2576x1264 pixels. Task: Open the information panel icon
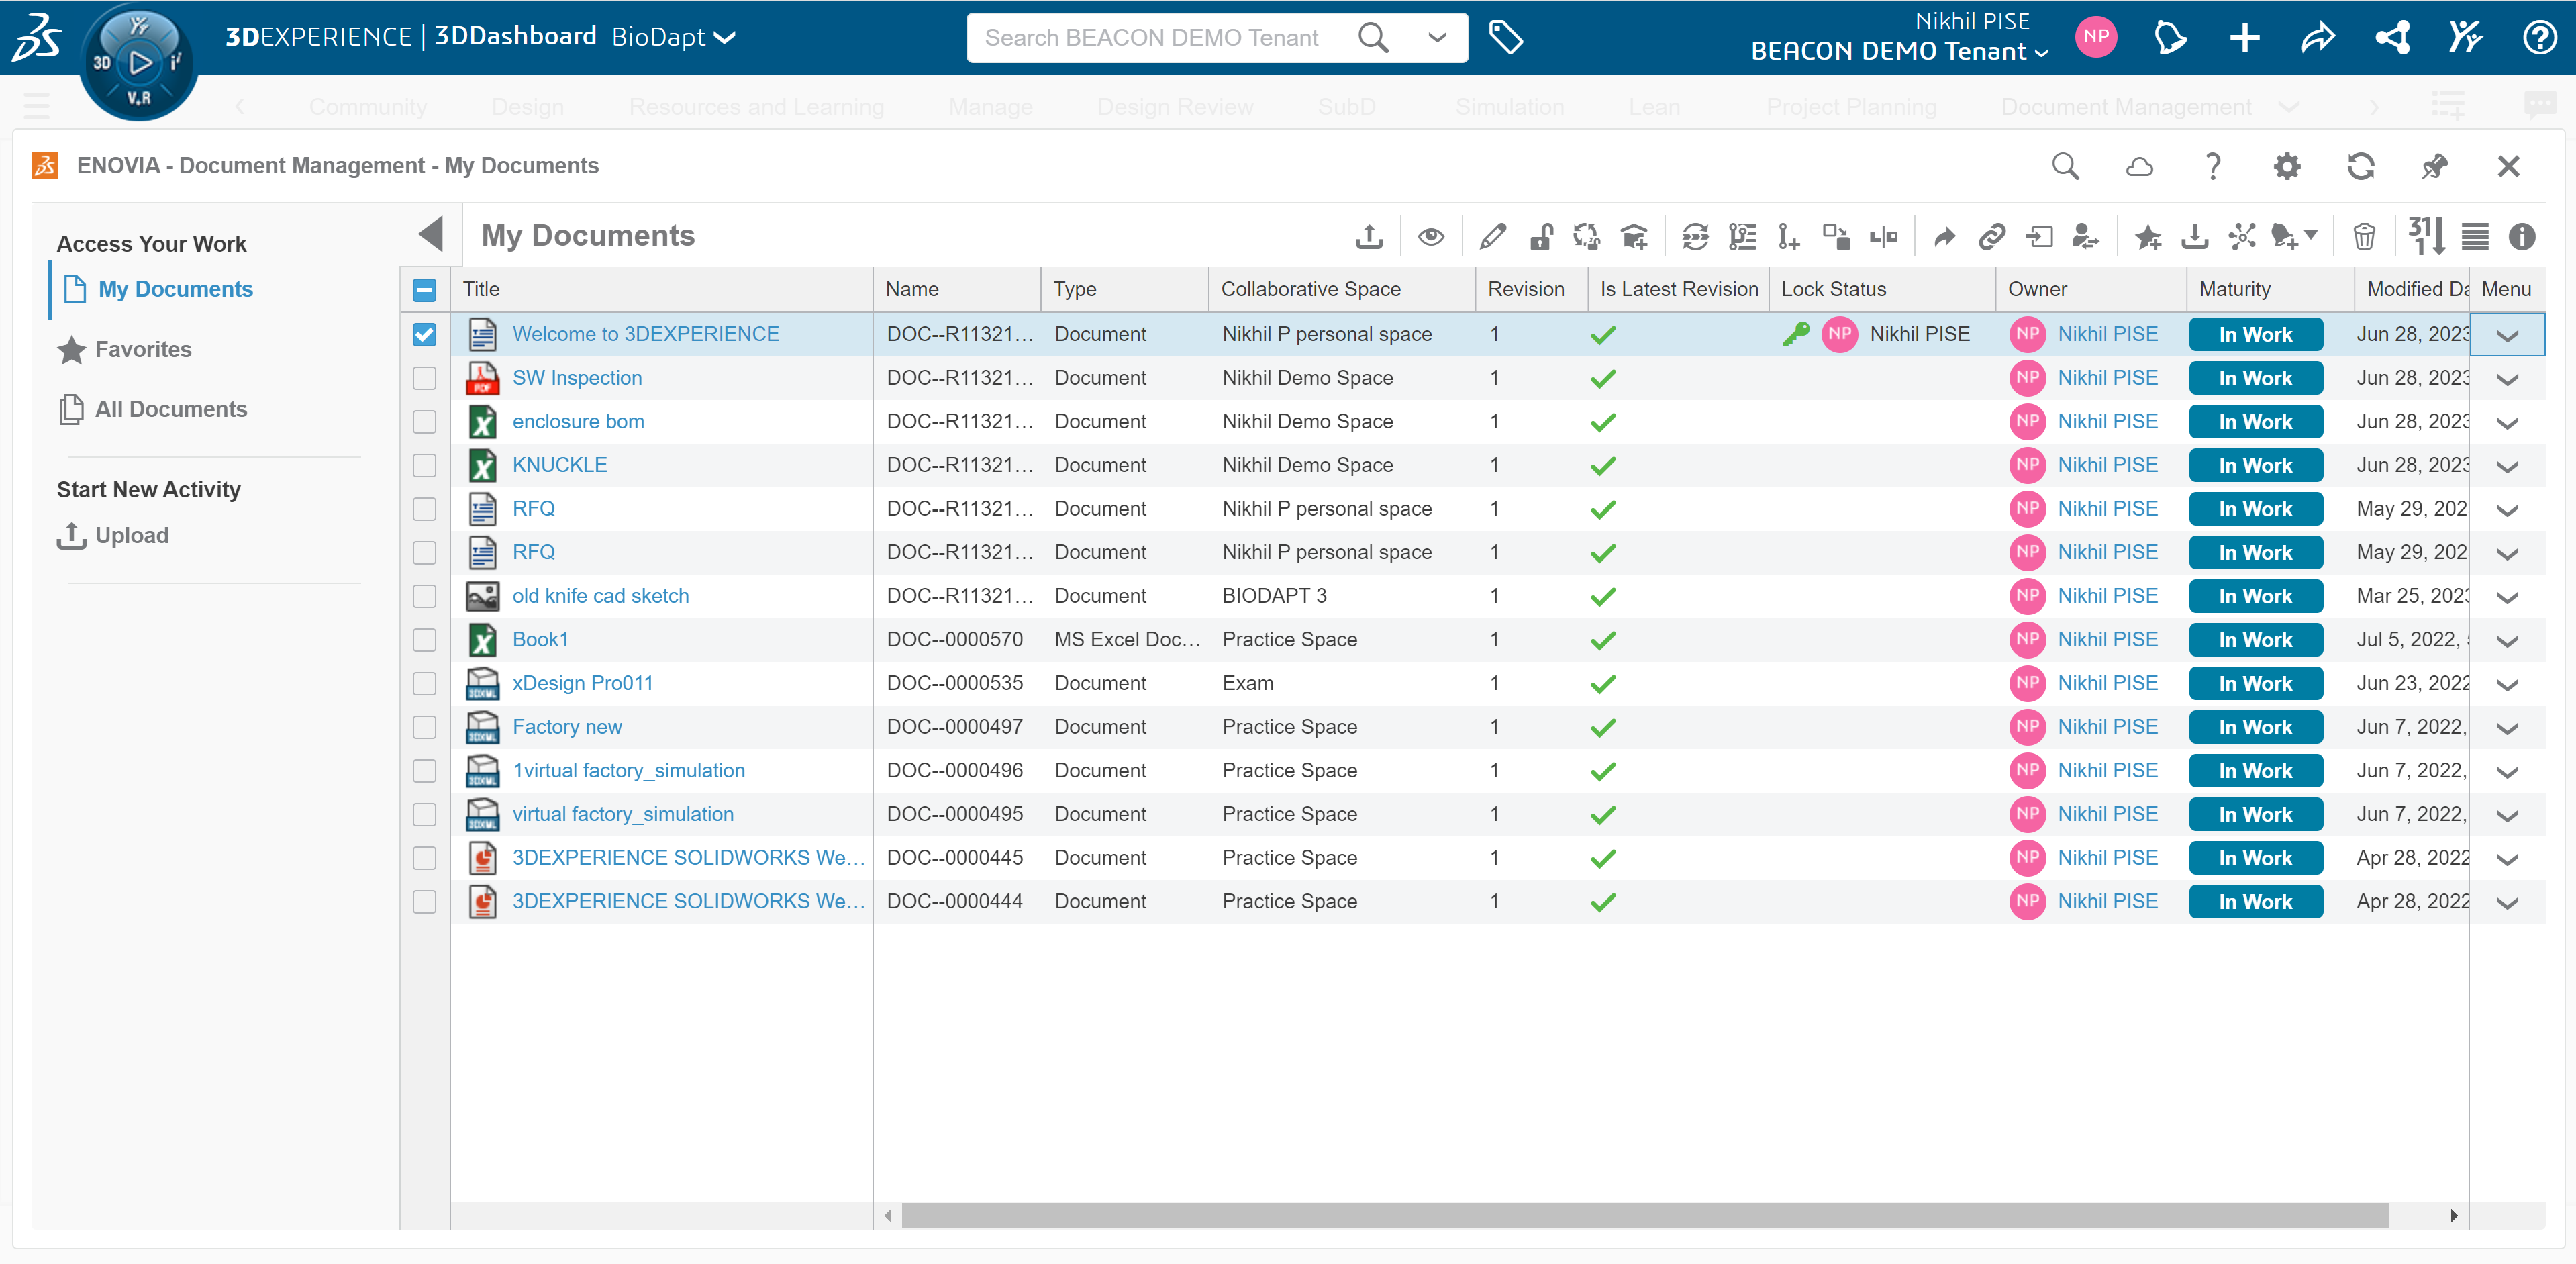[2522, 237]
